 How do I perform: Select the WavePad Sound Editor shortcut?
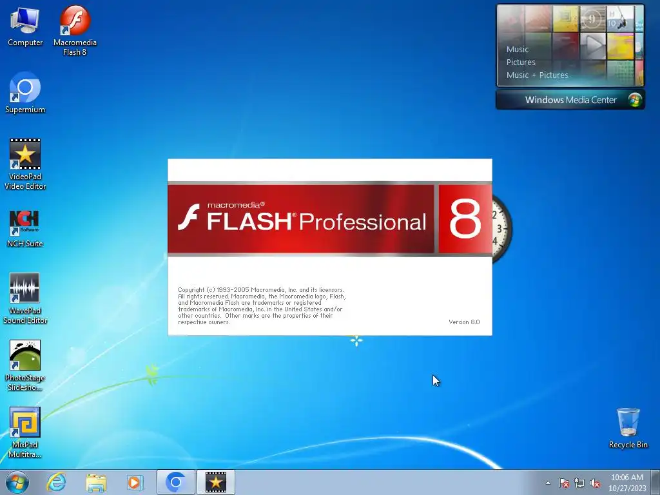coord(25,298)
